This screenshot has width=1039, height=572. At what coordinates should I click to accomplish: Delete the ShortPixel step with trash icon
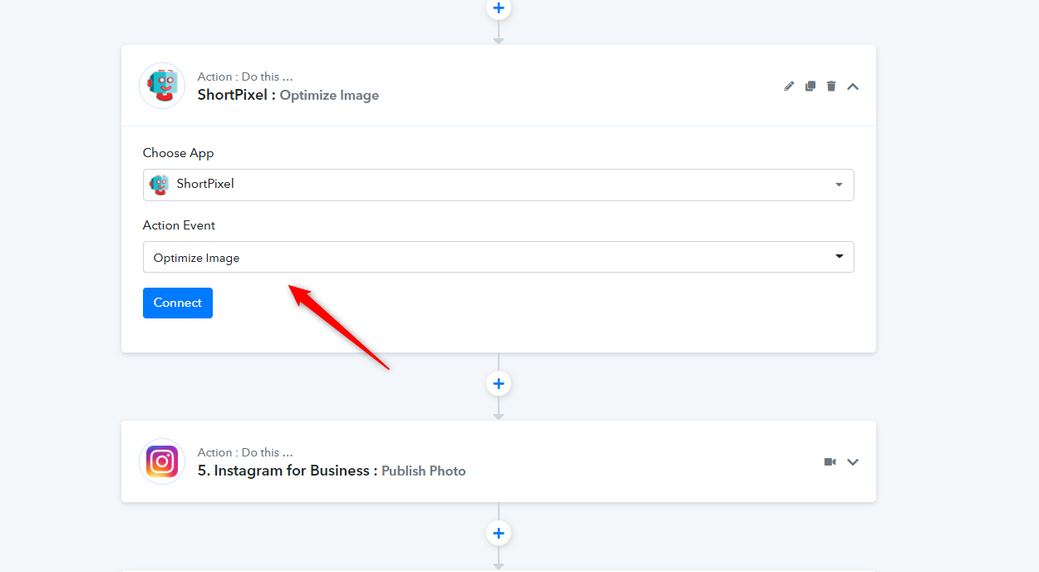(x=831, y=86)
